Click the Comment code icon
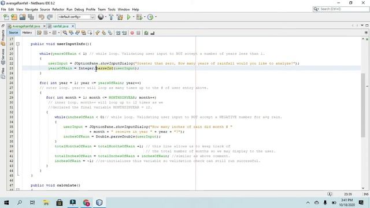Image resolution: width=370 pixels, height=208 pixels. pos(146,33)
